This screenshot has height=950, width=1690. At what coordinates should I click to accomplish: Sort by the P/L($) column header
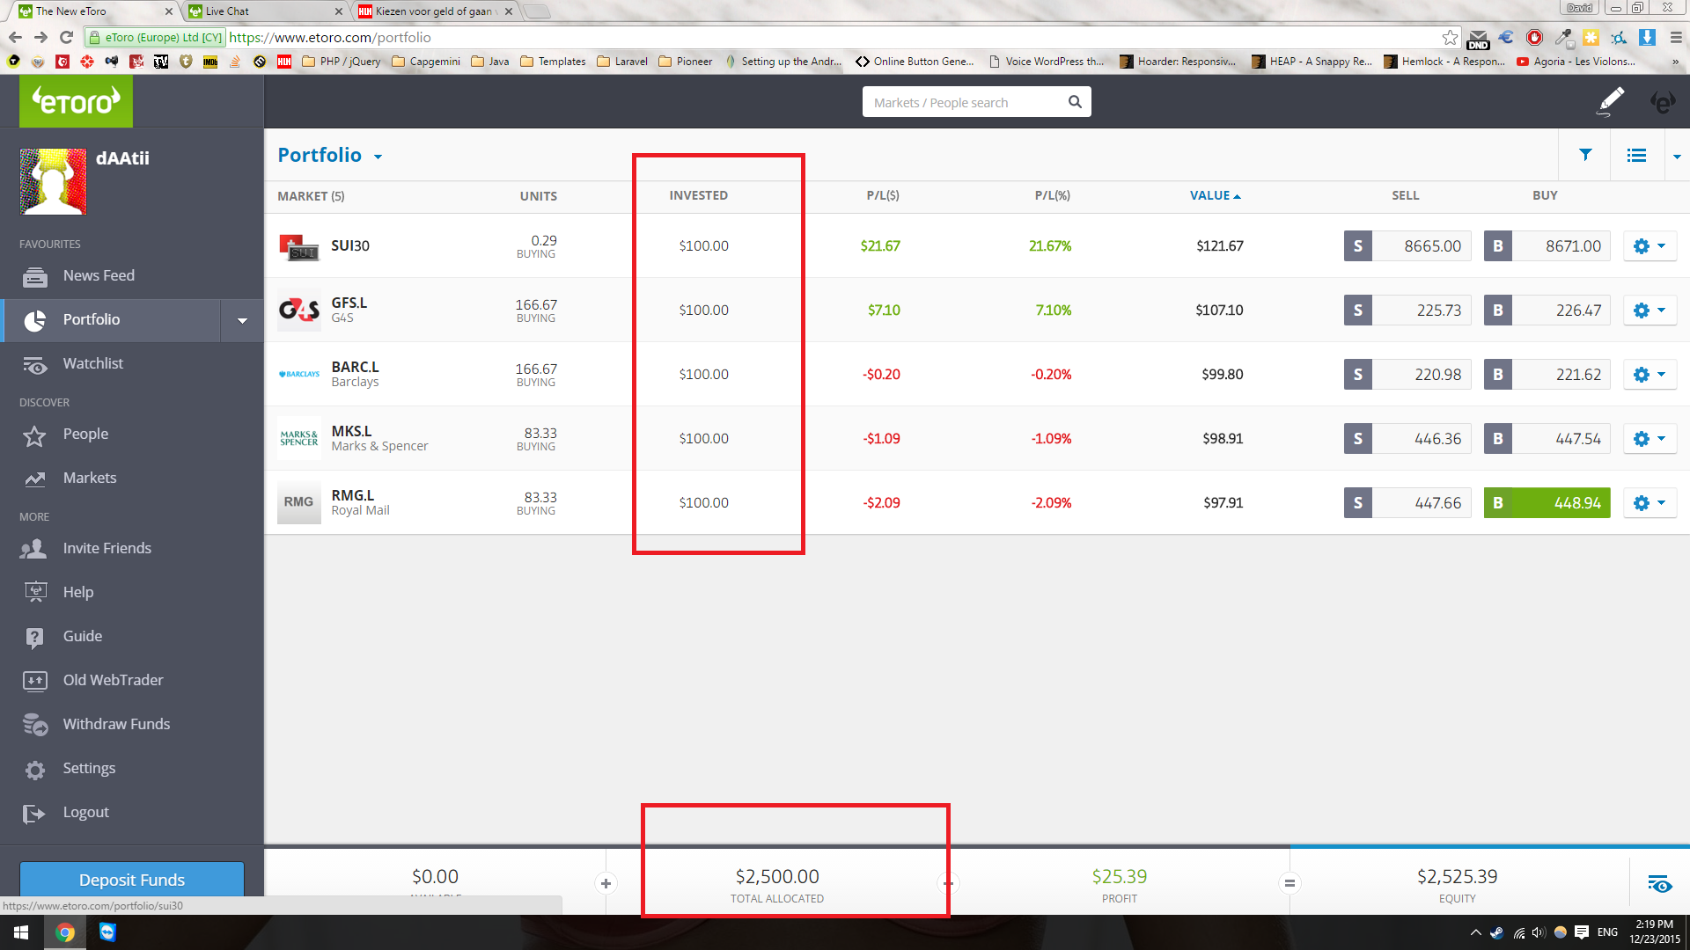coord(883,195)
